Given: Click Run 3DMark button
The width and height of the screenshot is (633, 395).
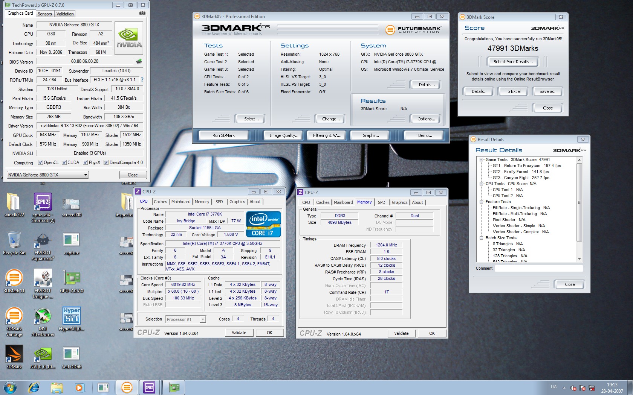Looking at the screenshot, I should 223,135.
